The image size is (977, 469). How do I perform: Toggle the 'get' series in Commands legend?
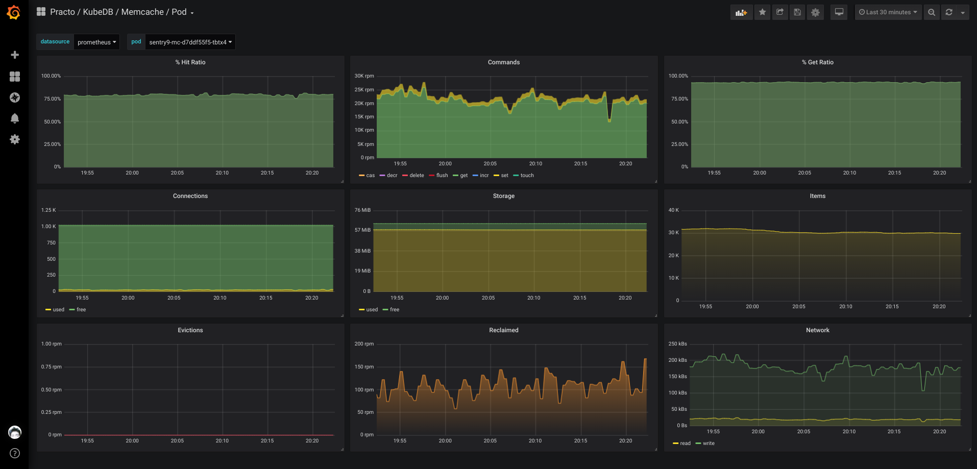(x=463, y=176)
